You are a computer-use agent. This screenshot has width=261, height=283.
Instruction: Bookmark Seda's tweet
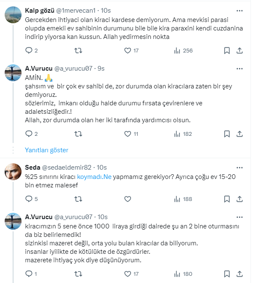[x=227, y=199]
